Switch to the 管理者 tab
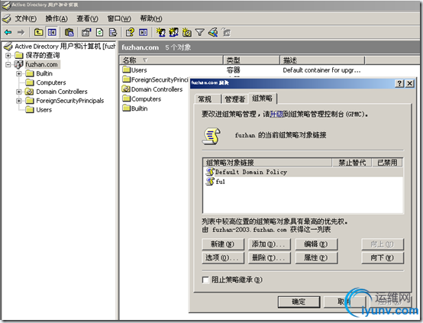This screenshot has width=423, height=323. [x=235, y=99]
